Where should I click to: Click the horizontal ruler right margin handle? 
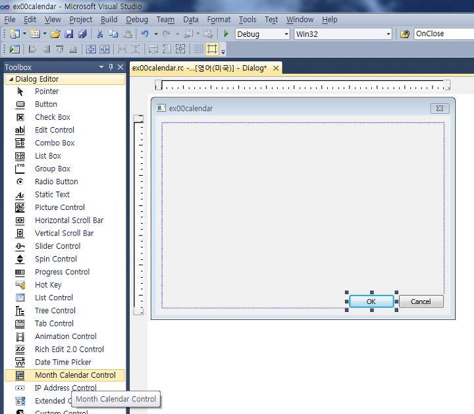tap(447, 85)
